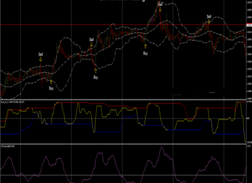This screenshot has width=252, height=183.
Task: Click the ATR ratio indicator label
Action: [x=8, y=146]
